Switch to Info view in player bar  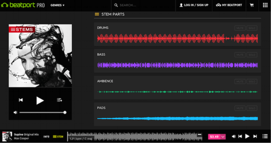tap(46, 137)
